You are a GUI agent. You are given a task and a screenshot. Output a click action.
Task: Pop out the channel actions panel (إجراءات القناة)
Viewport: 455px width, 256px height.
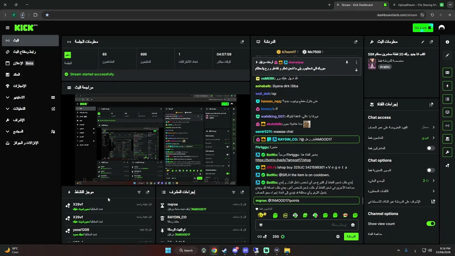(x=431, y=105)
